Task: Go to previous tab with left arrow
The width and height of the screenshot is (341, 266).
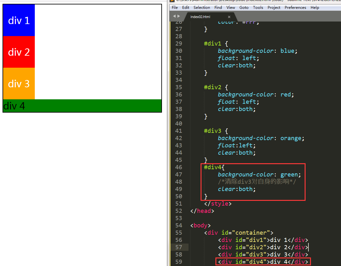Action: click(x=174, y=16)
